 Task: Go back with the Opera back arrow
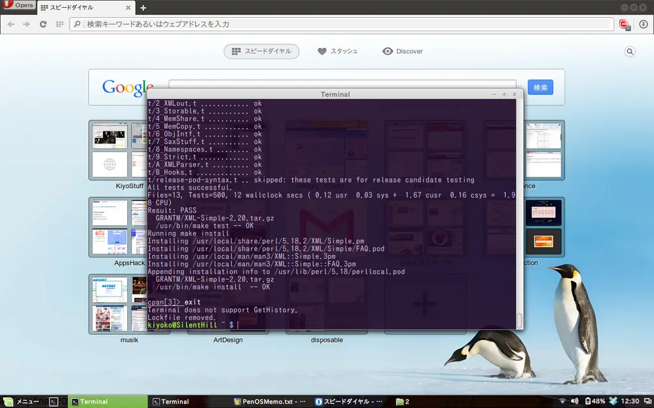[11, 24]
